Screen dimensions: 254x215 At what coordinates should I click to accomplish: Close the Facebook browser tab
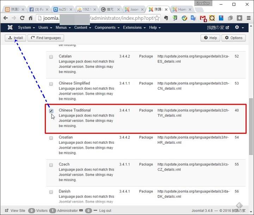coord(47,10)
